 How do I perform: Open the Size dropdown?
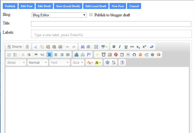78,62
